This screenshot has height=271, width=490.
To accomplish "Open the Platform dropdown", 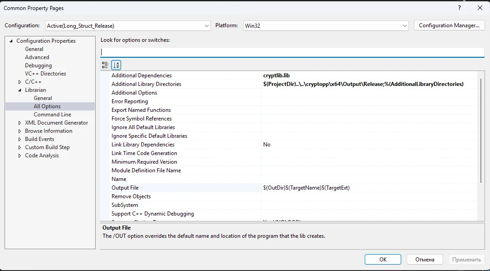I will tap(326, 26).
